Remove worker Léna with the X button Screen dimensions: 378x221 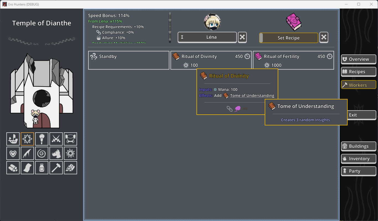pos(242,37)
